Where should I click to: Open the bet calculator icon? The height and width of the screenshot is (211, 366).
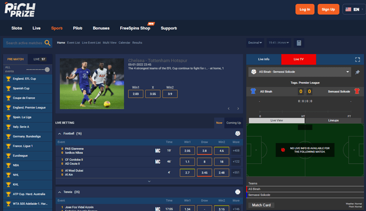click(x=299, y=43)
